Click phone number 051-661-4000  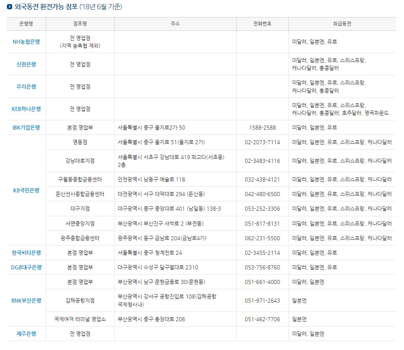[x=262, y=282]
